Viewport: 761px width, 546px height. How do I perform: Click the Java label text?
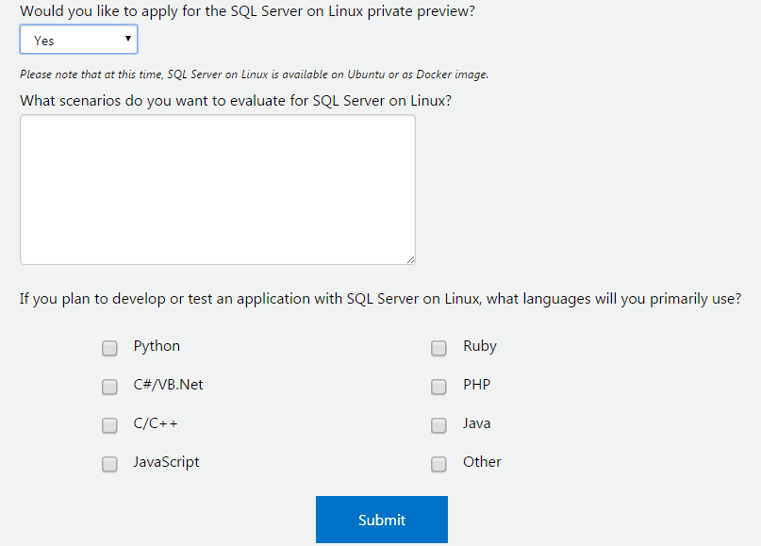(x=476, y=423)
